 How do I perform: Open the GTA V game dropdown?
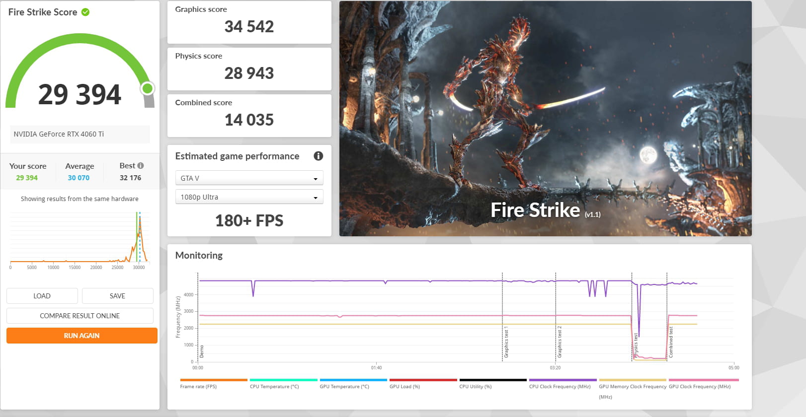tap(249, 178)
